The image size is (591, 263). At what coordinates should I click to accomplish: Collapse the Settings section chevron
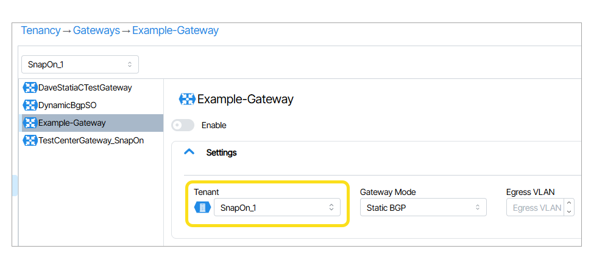click(x=189, y=152)
